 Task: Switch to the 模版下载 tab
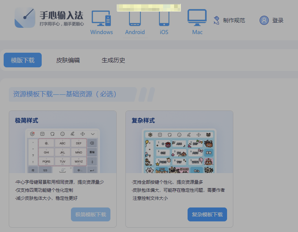[x=23, y=60]
